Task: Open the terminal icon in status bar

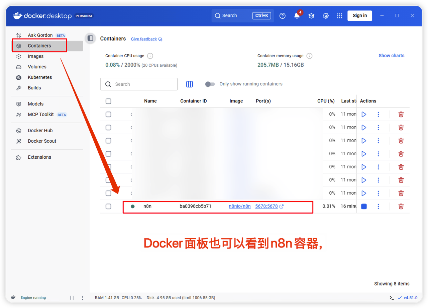Action: click(392, 298)
